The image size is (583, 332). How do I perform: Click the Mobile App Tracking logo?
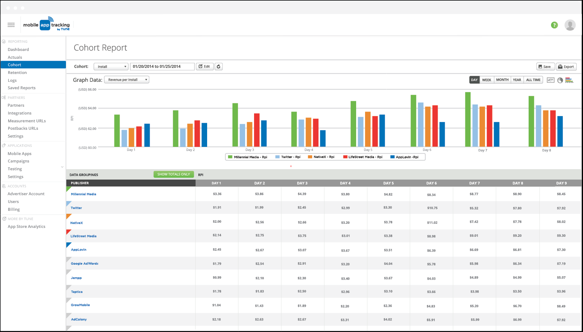coord(47,25)
